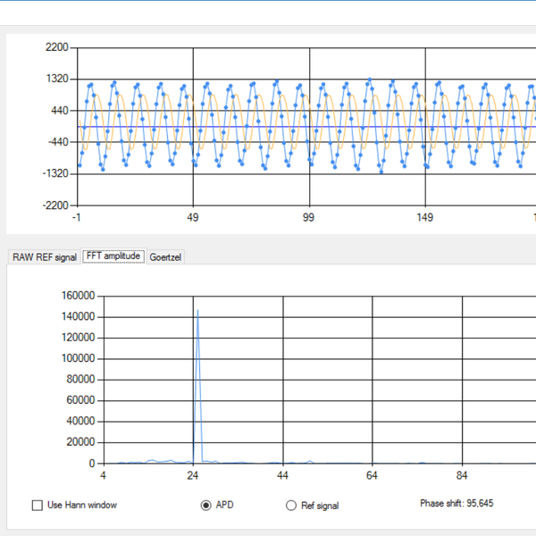Click the 49 label on waveform x-axis
The width and height of the screenshot is (536, 536).
pyautogui.click(x=193, y=218)
